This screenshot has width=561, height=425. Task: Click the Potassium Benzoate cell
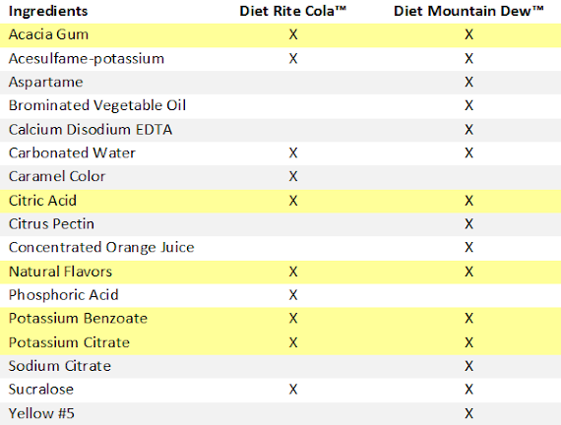(x=78, y=319)
